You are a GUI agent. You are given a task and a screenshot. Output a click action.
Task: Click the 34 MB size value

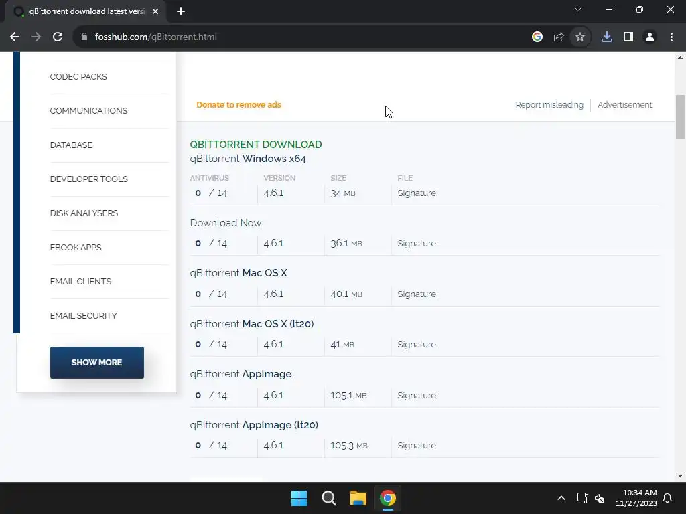click(x=343, y=193)
